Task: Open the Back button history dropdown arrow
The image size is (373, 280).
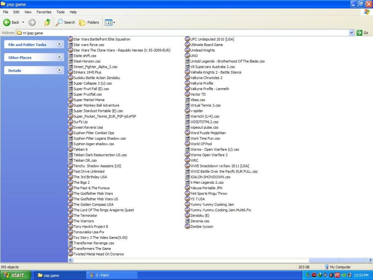Action: [23, 22]
